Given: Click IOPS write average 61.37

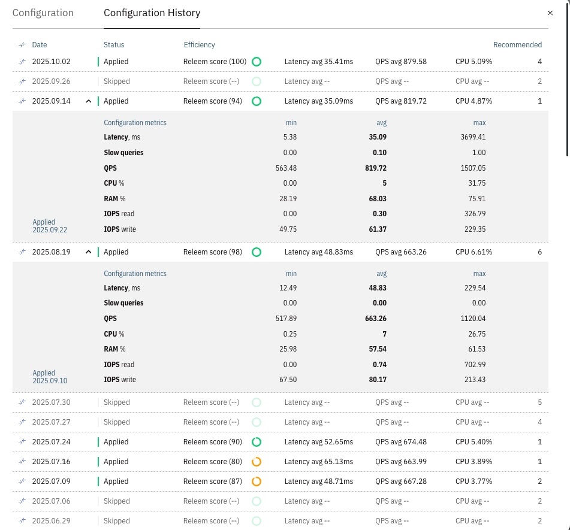Looking at the screenshot, I should (378, 229).
